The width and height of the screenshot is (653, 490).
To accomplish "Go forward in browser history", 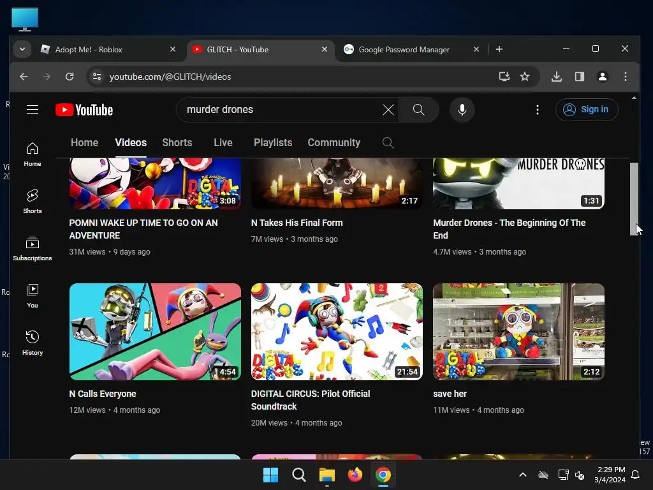I will [47, 77].
